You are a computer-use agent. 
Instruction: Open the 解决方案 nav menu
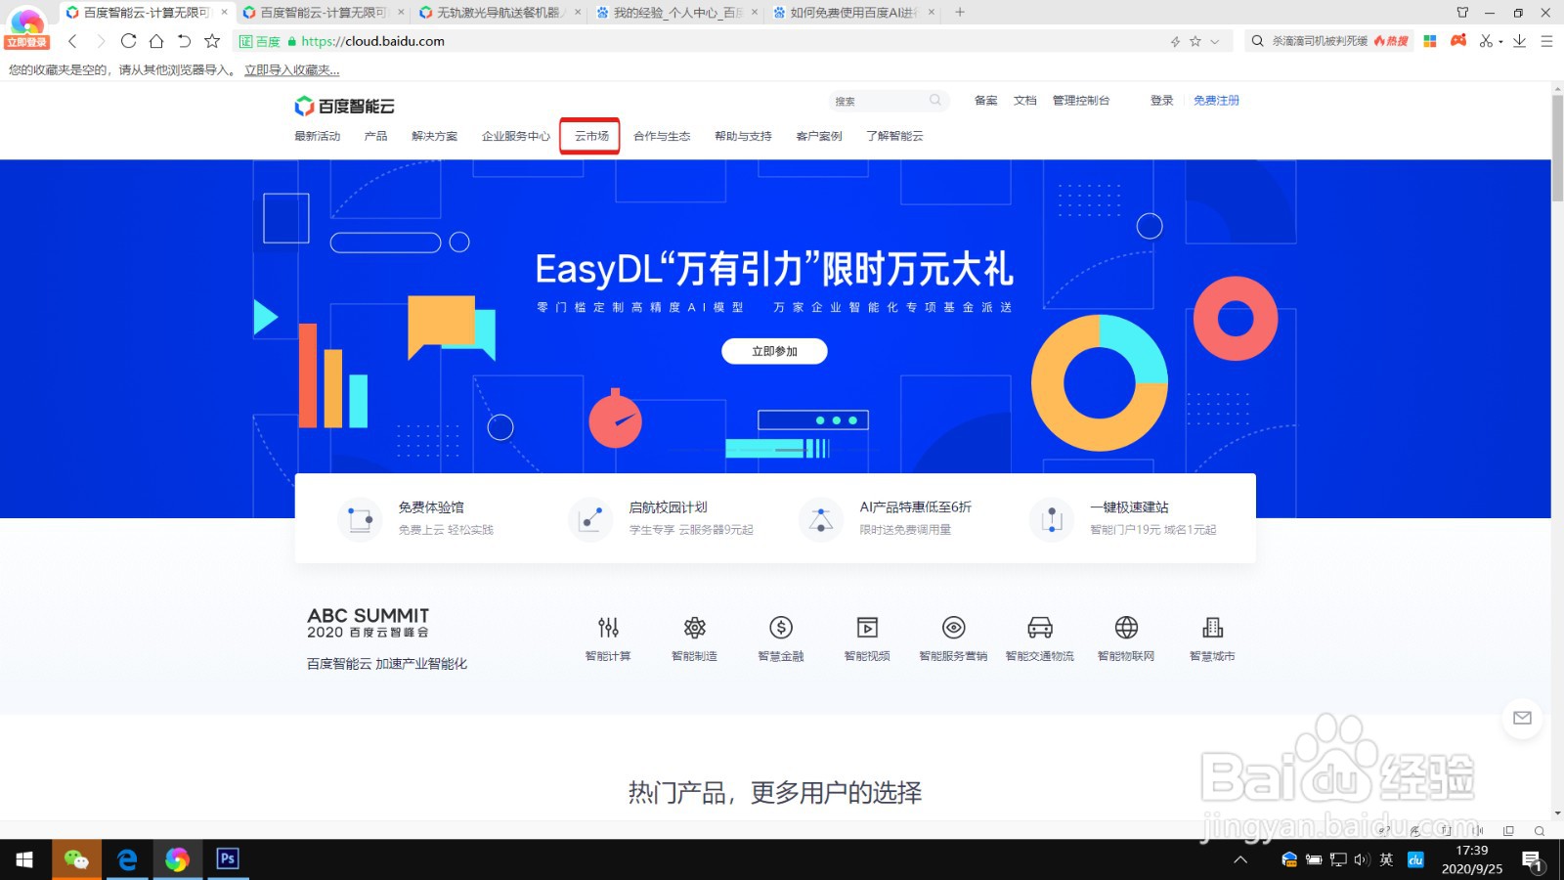[x=435, y=136]
